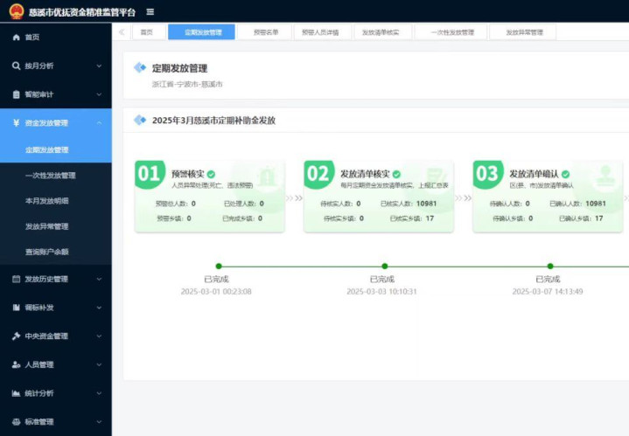Expand the 中央资金管理 menu chevron
629x436 pixels.
(x=99, y=336)
